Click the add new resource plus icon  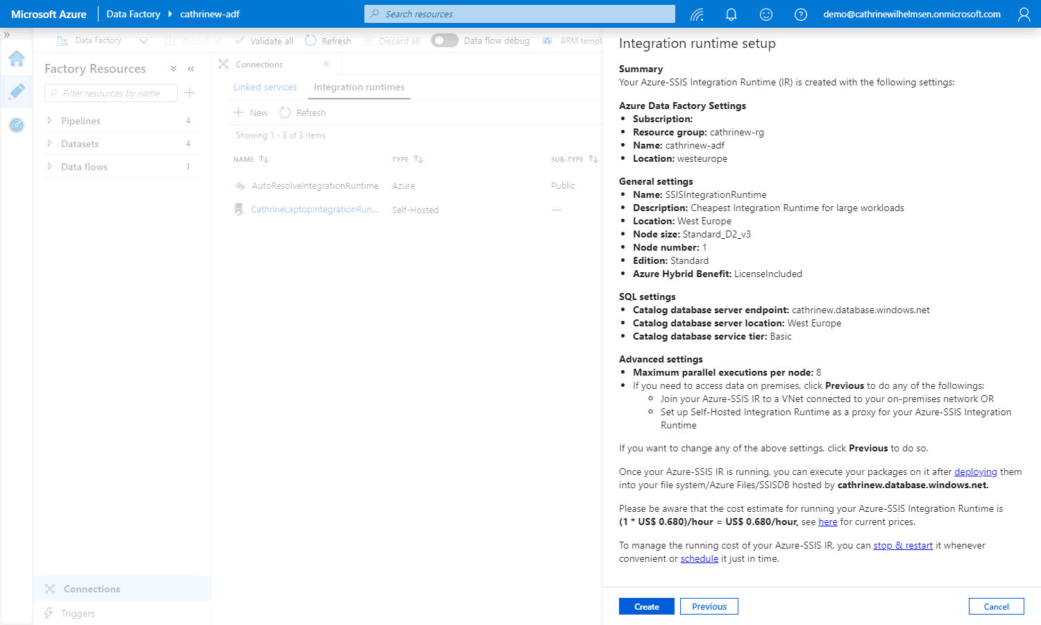190,93
